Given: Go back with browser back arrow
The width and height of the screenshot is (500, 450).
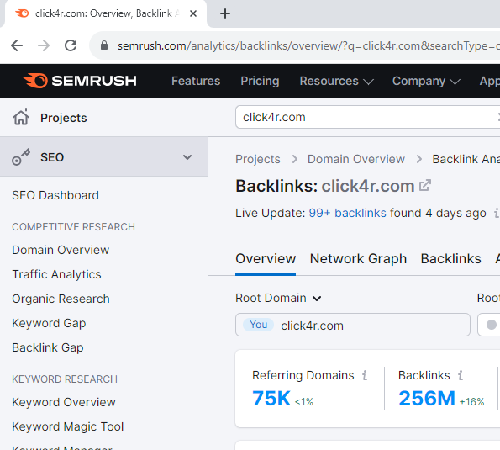Looking at the screenshot, I should tap(17, 45).
